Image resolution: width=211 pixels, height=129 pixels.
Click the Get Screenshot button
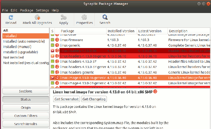coord(66,99)
